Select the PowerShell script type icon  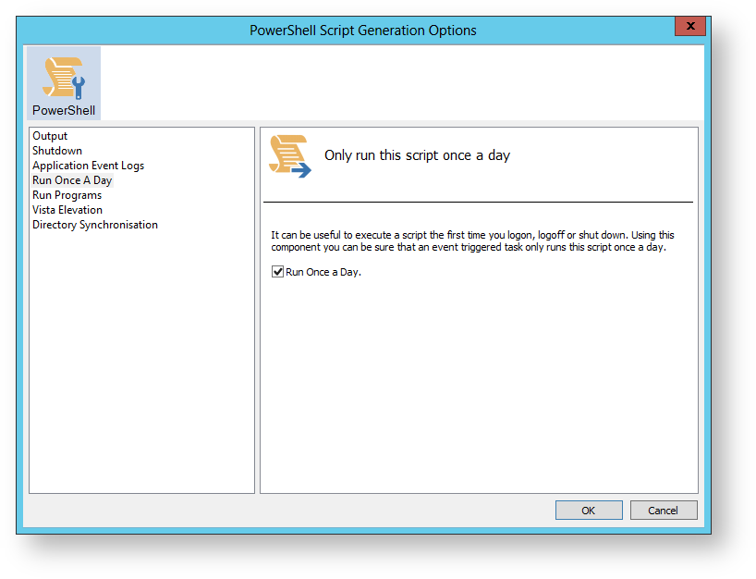tap(64, 83)
